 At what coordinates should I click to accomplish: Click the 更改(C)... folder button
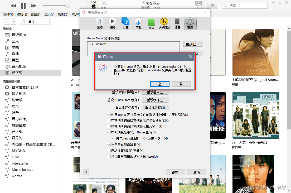(x=192, y=44)
